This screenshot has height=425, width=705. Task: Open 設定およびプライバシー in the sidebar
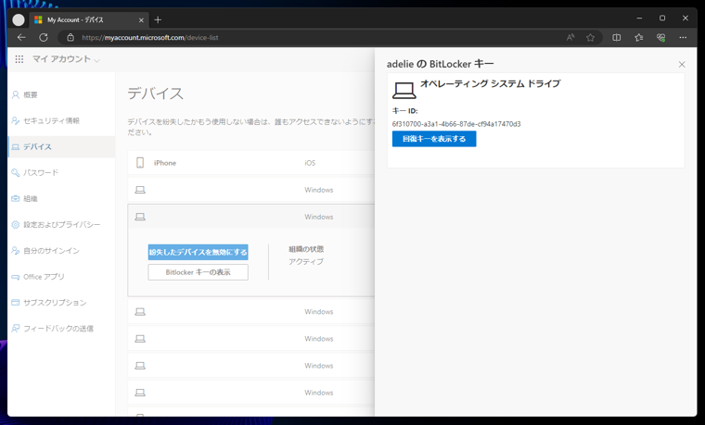pos(61,224)
